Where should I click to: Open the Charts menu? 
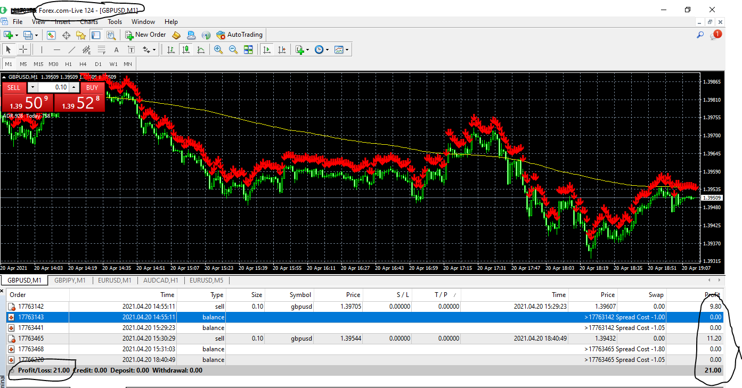(x=89, y=22)
